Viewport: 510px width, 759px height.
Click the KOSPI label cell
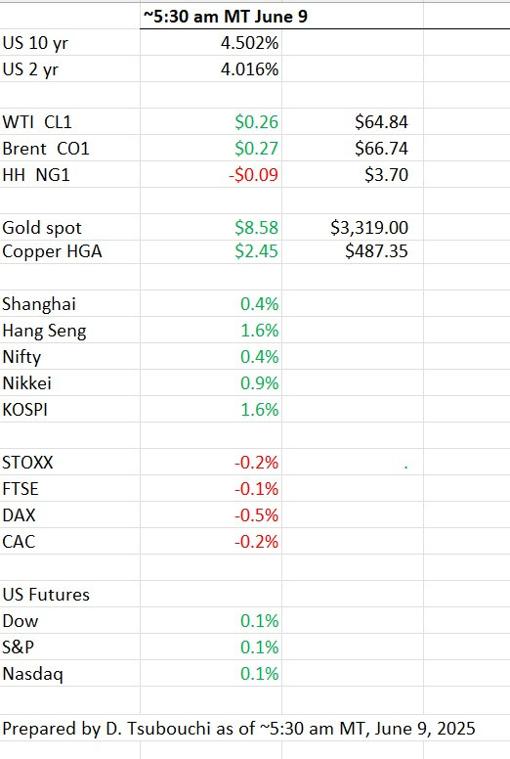click(70, 410)
